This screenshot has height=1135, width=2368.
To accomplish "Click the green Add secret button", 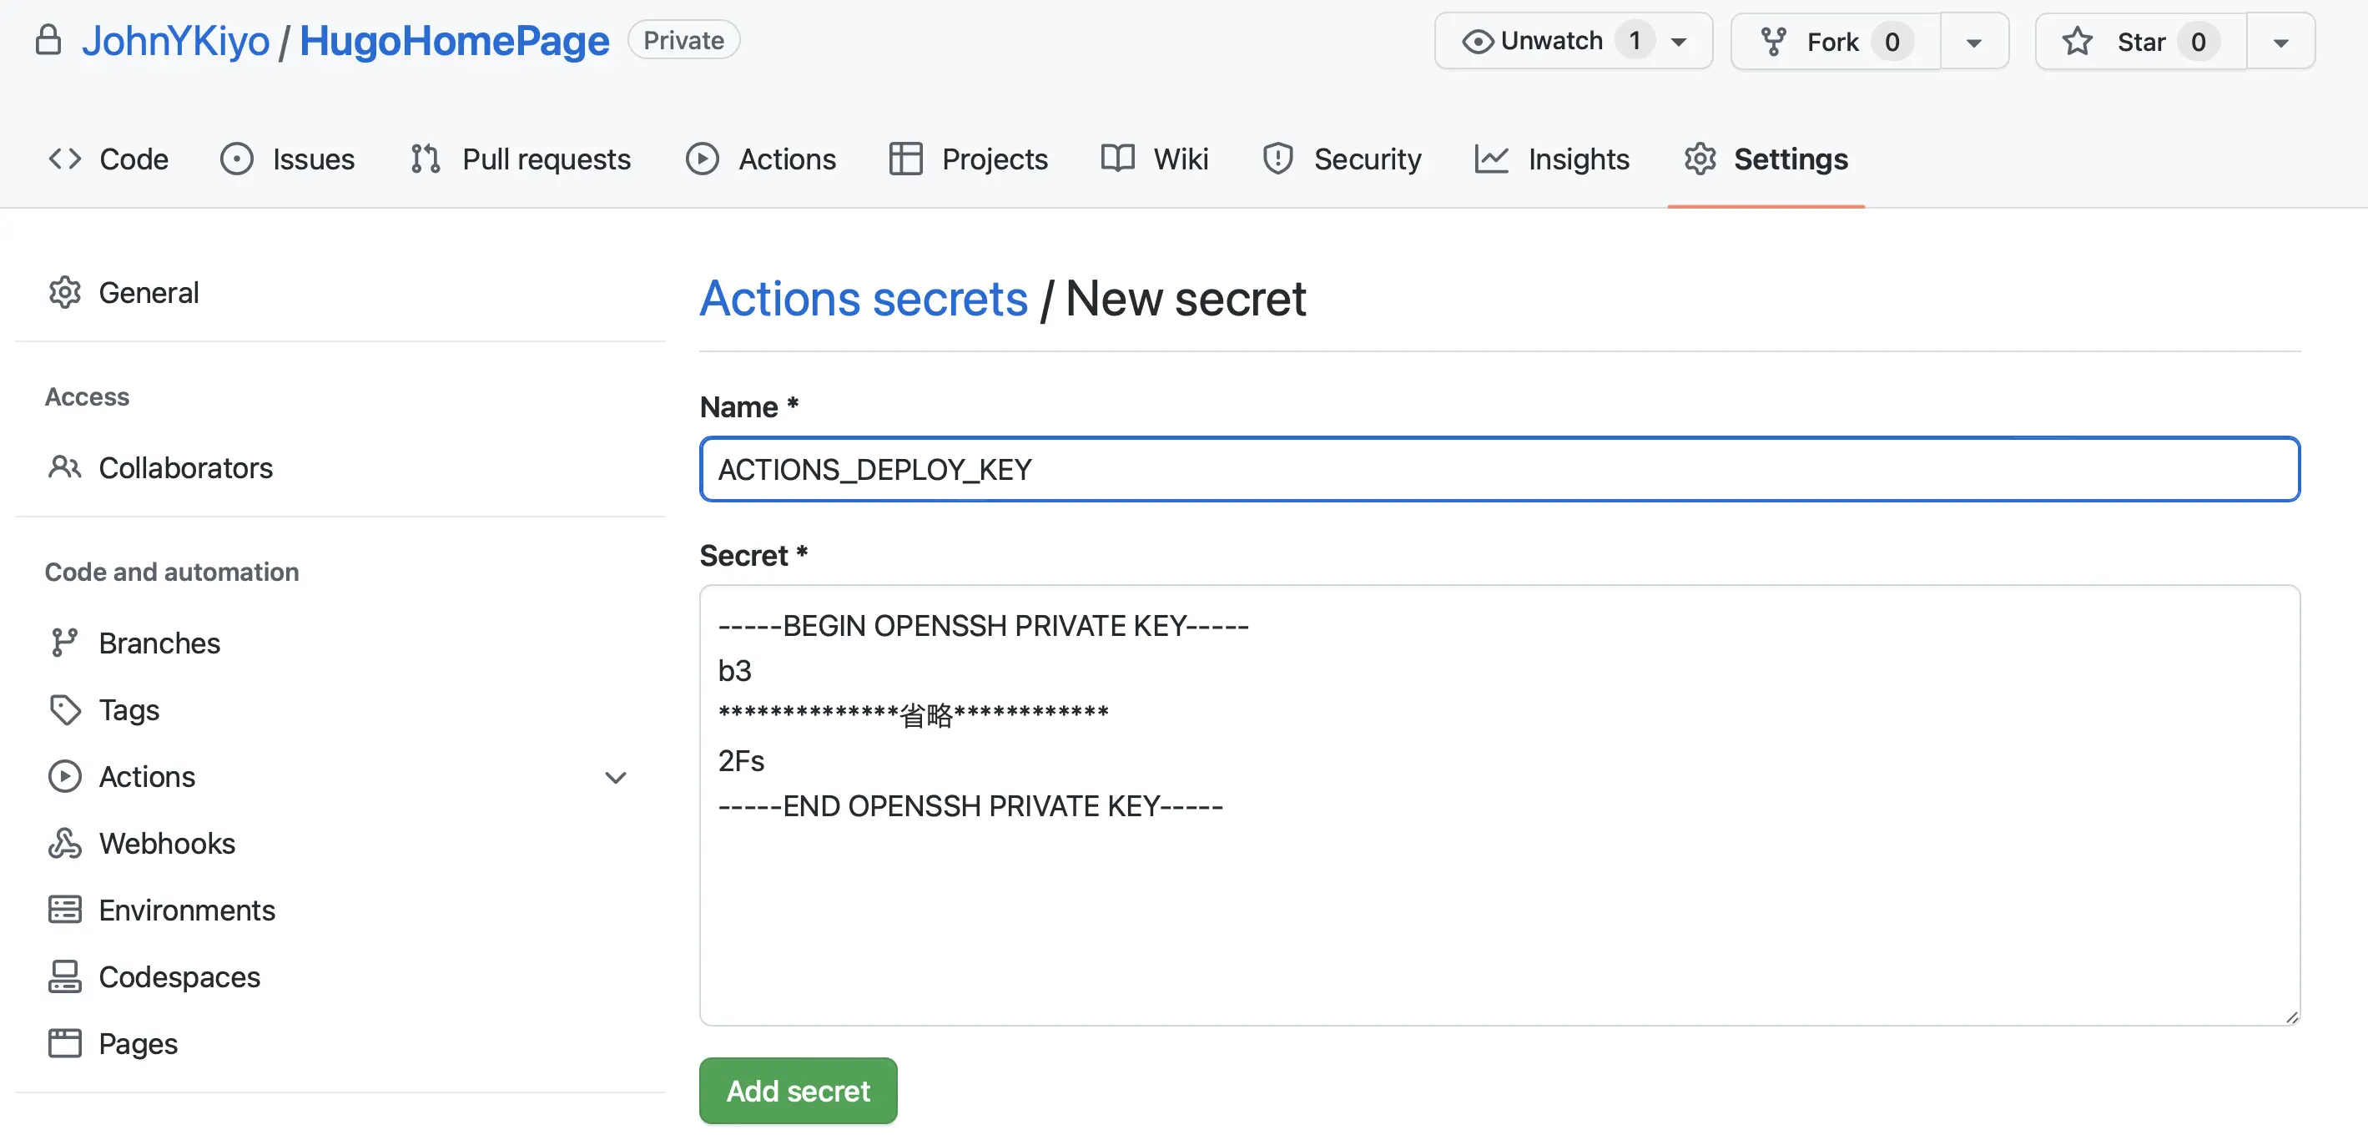I will click(x=797, y=1090).
